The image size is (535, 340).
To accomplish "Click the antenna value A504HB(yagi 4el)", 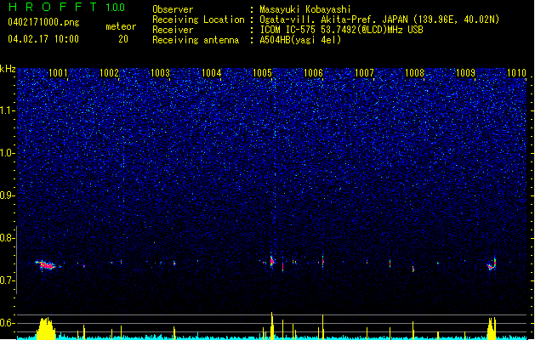I will pyautogui.click(x=300, y=40).
